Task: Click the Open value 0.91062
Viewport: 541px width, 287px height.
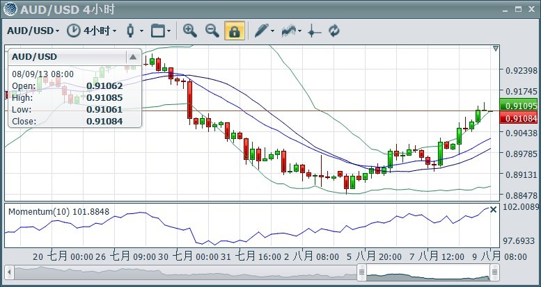Action: pos(104,85)
